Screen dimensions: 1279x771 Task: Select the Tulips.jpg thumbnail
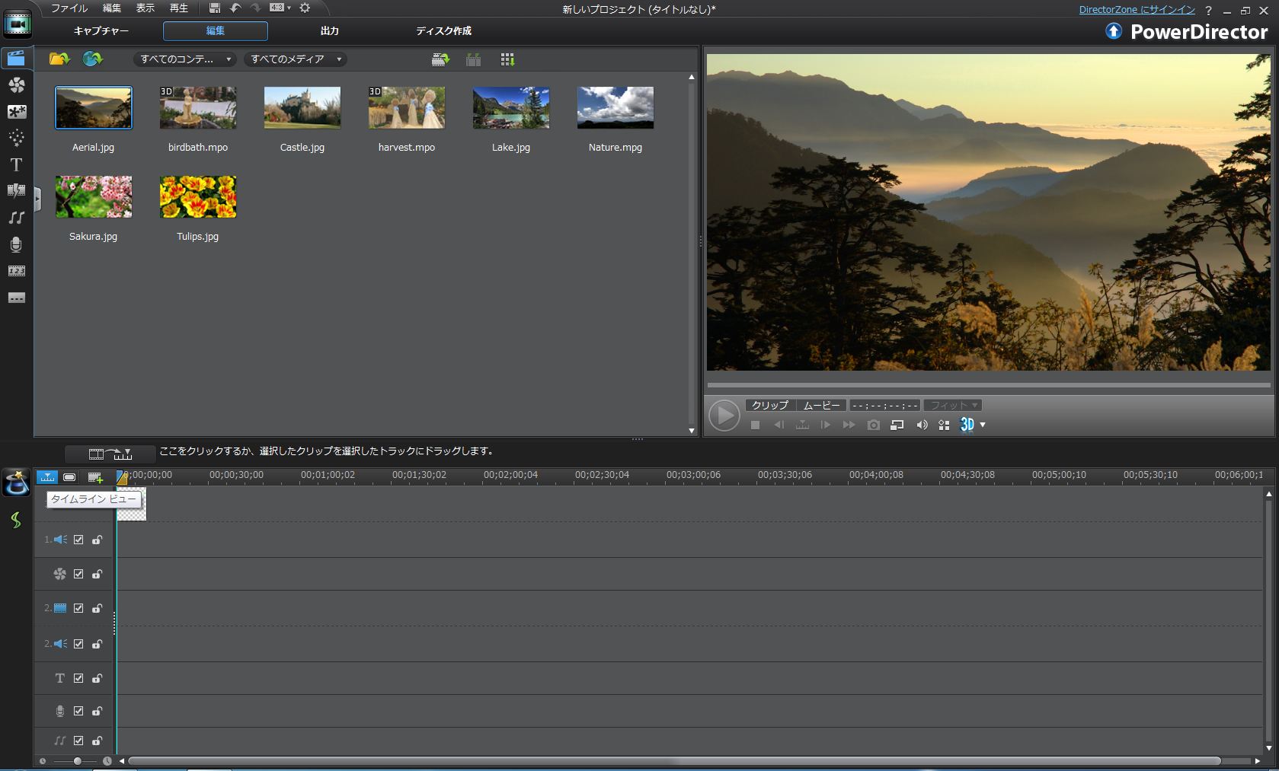[x=198, y=197]
